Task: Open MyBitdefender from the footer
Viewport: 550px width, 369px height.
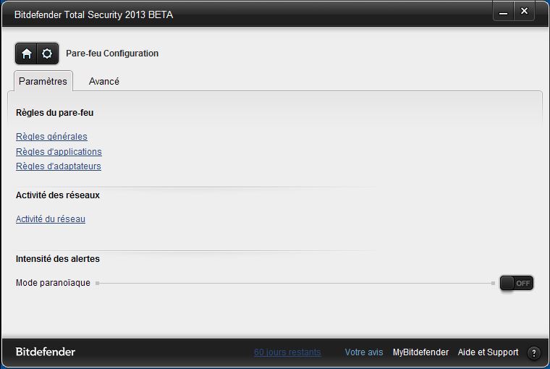Action: (x=420, y=352)
